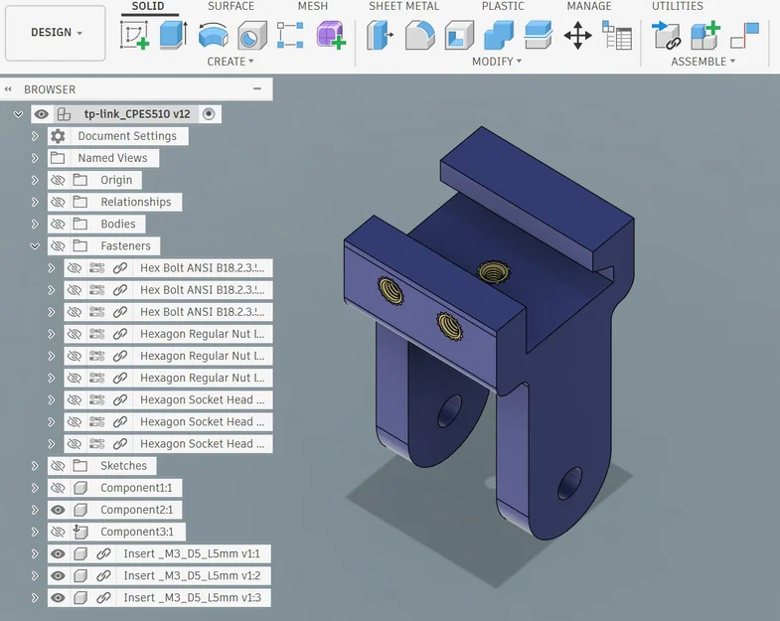Switch to the PLASTIC tab
780x621 pixels.
tap(503, 6)
